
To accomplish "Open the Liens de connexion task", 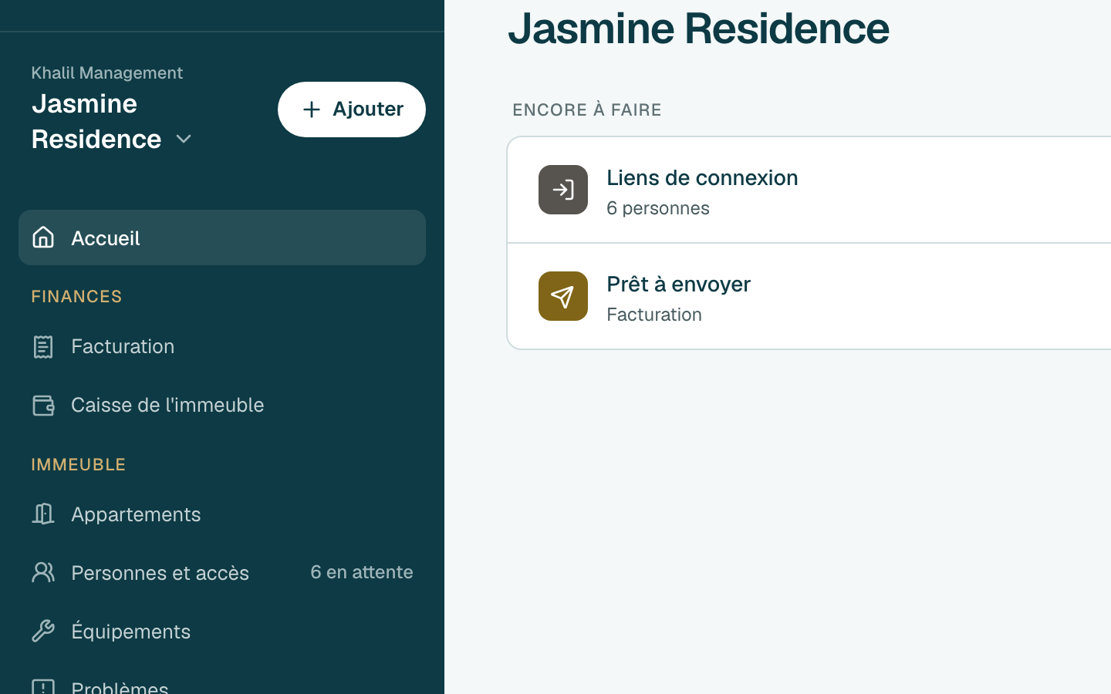I will [809, 190].
